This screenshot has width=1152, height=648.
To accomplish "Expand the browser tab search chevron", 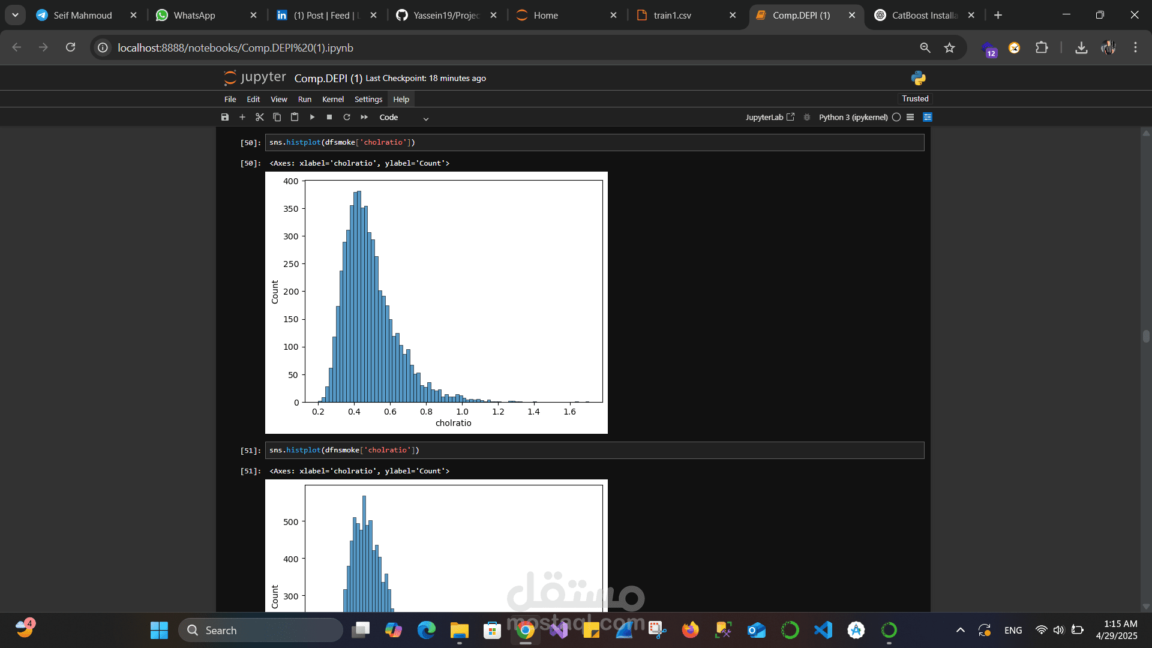I will pyautogui.click(x=15, y=15).
